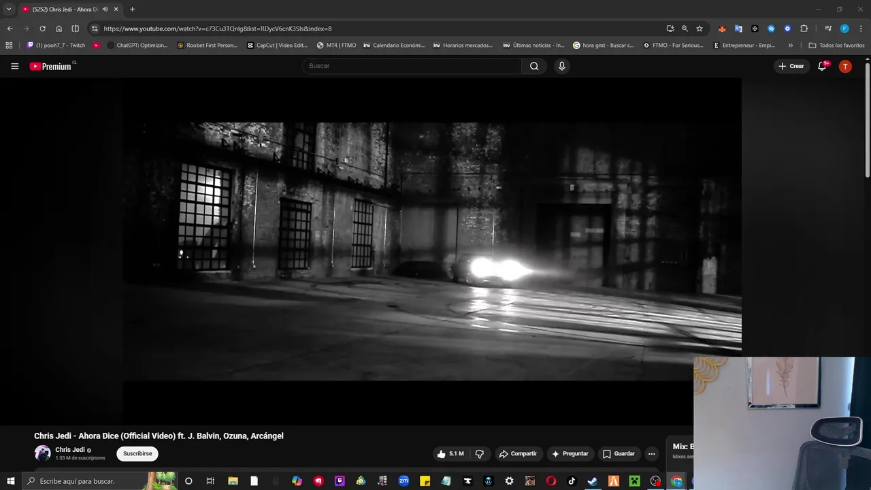Dislike the video with thumbs down
Image resolution: width=871 pixels, height=490 pixels.
point(480,454)
